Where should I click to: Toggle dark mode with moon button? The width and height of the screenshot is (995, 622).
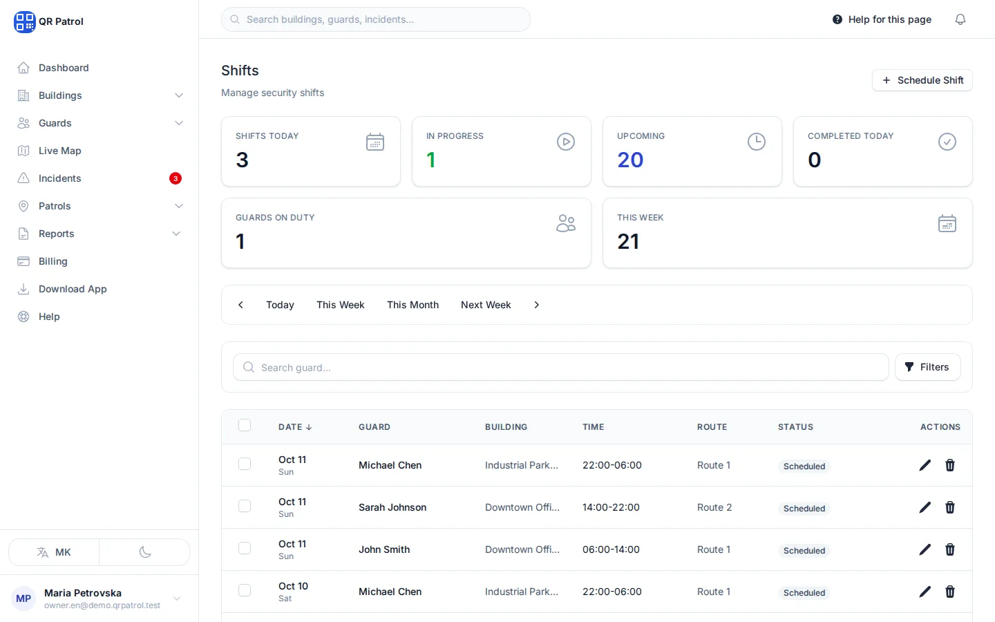coord(144,552)
